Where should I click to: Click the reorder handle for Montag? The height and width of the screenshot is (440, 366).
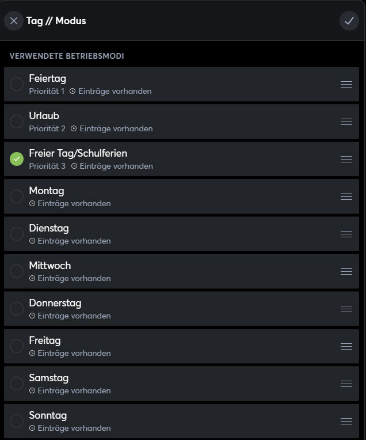(346, 196)
